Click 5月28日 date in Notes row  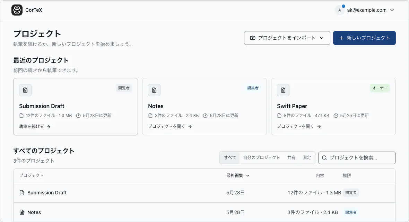235,212
